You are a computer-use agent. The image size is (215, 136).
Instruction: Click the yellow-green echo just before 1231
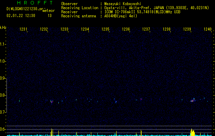point(19,101)
